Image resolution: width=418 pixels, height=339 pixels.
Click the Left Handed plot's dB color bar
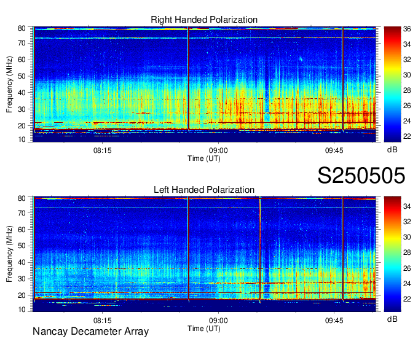point(392,254)
